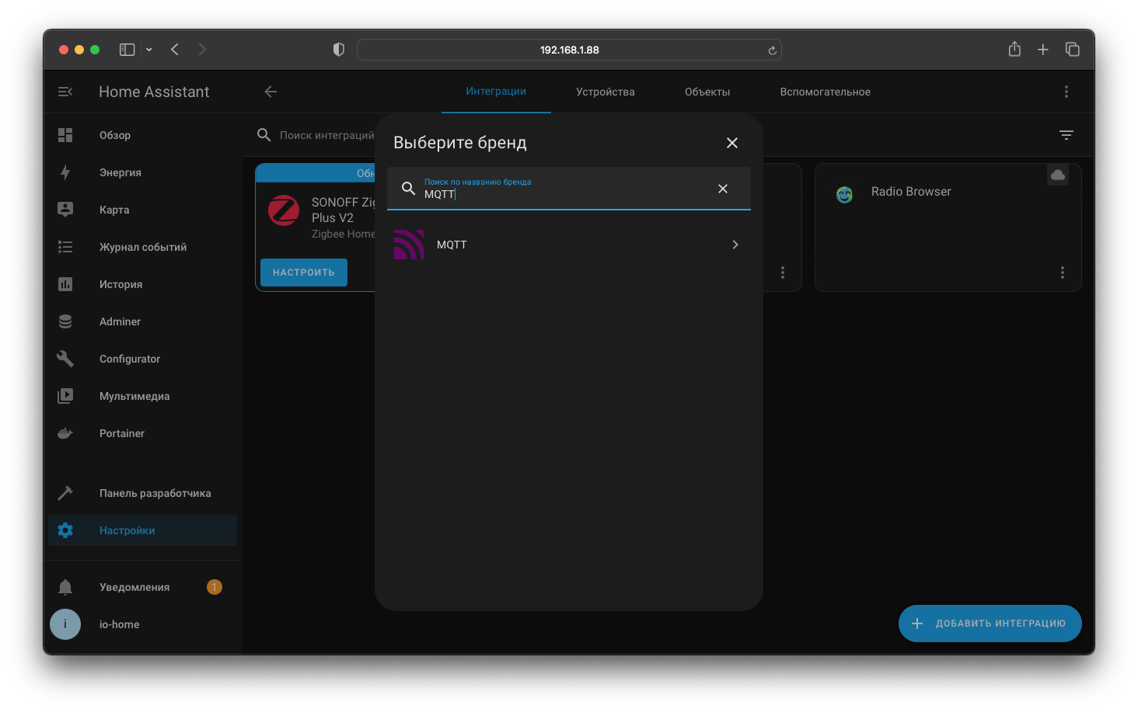Open the Энергия energy dashboard
This screenshot has width=1138, height=712.
(120, 172)
